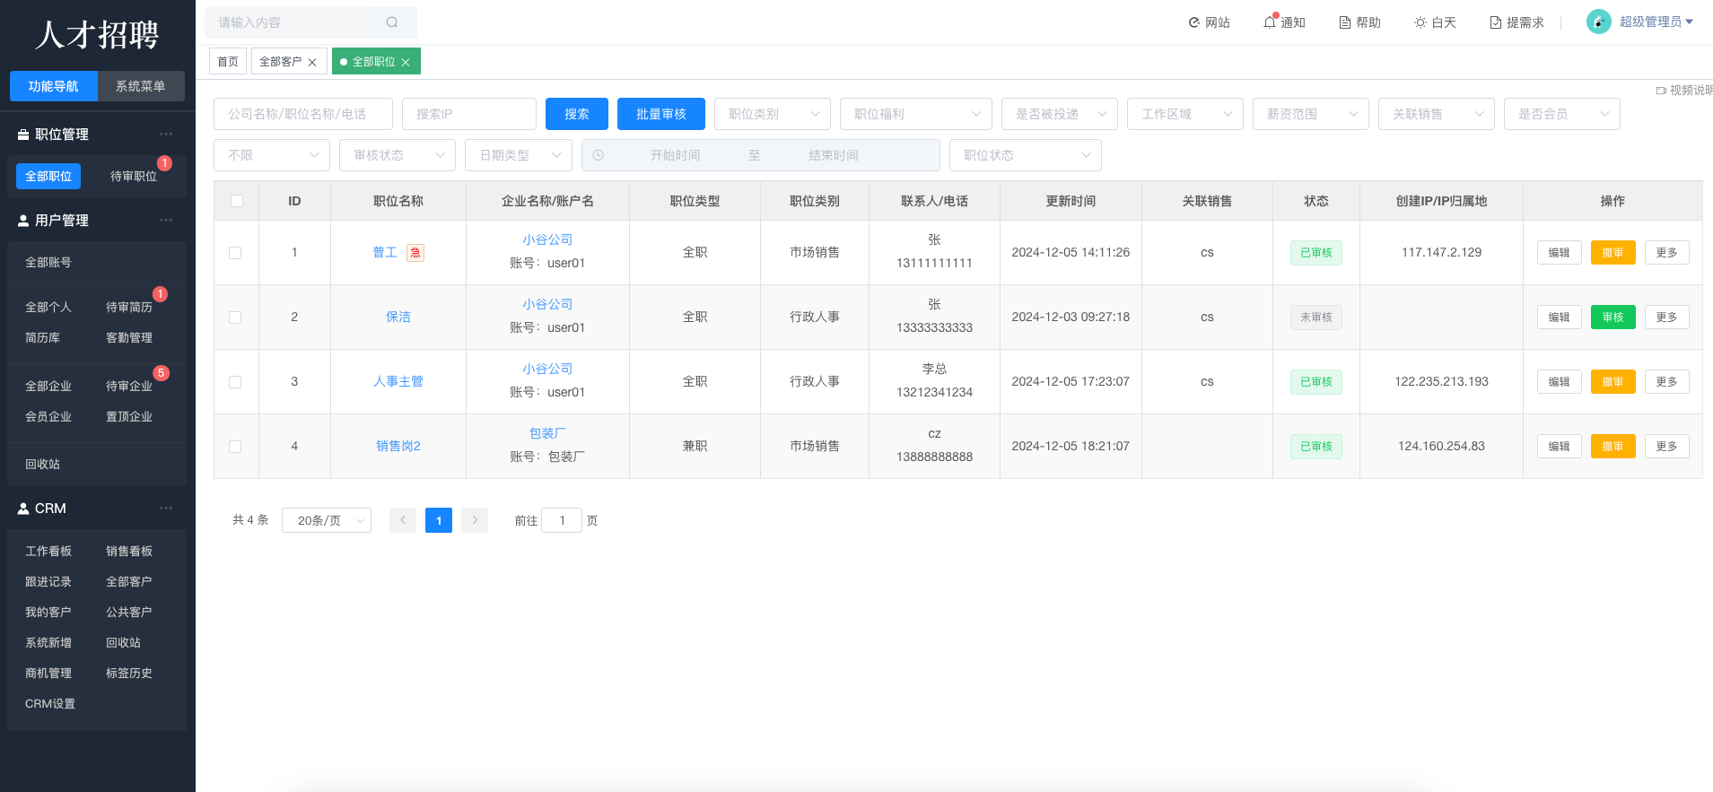Viewport: 1713px width, 792px height.
Task: Open the notification bell icon
Action: (1270, 22)
